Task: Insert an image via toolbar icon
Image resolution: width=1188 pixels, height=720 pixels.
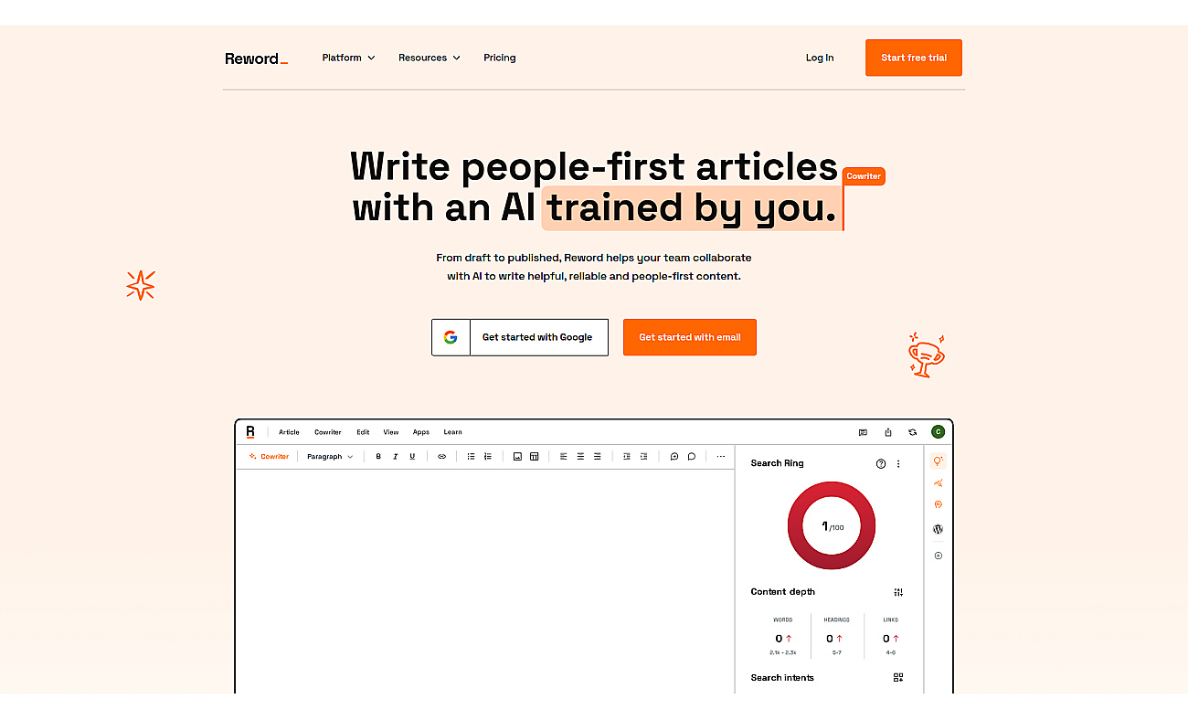Action: (x=517, y=457)
